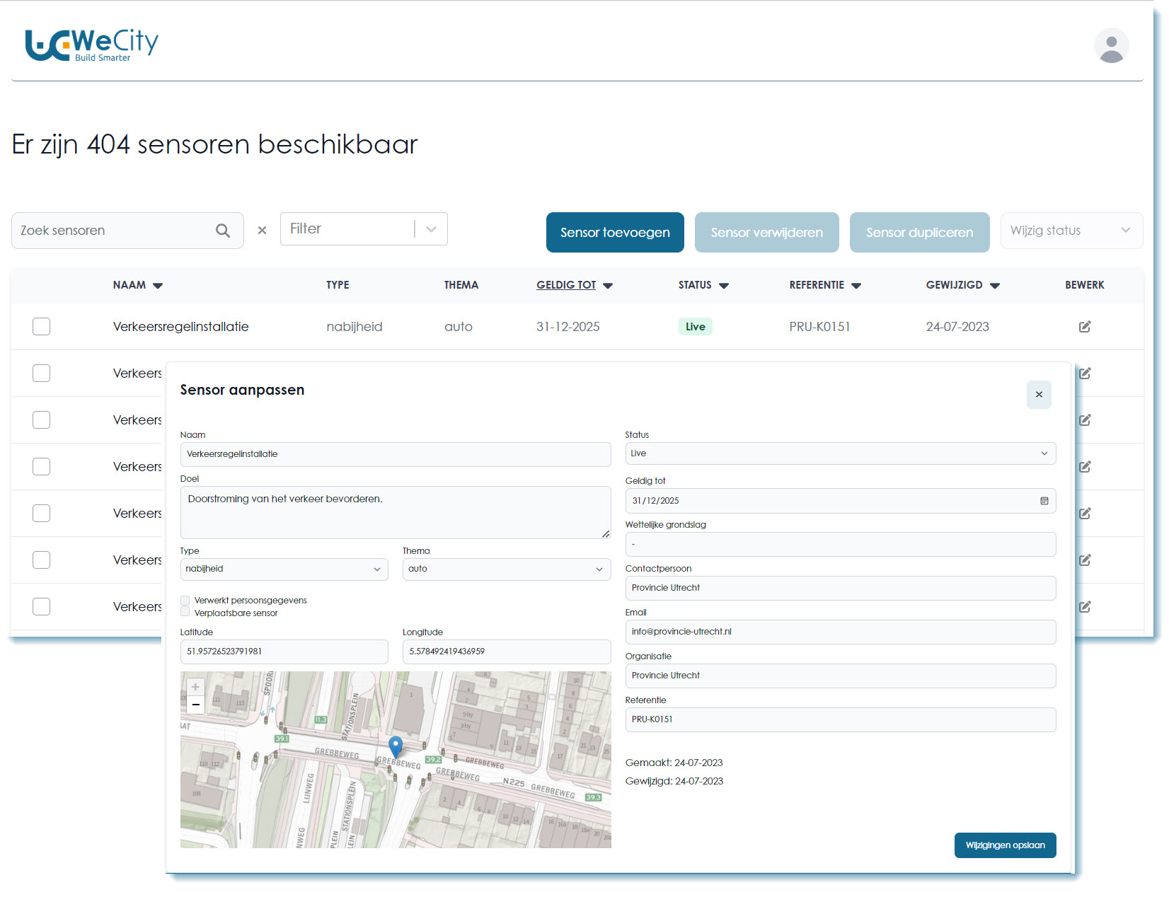Click the 31-12-2025 date cell
Screen dimensions: 1169x897
568,326
